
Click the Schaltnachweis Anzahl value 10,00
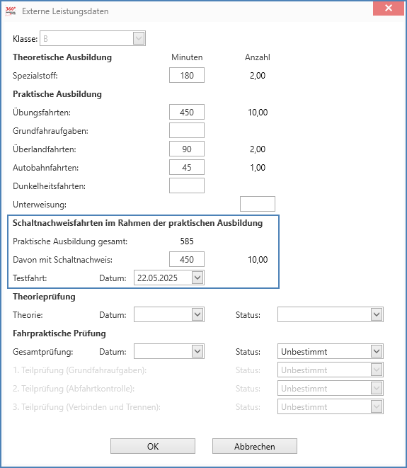click(258, 259)
